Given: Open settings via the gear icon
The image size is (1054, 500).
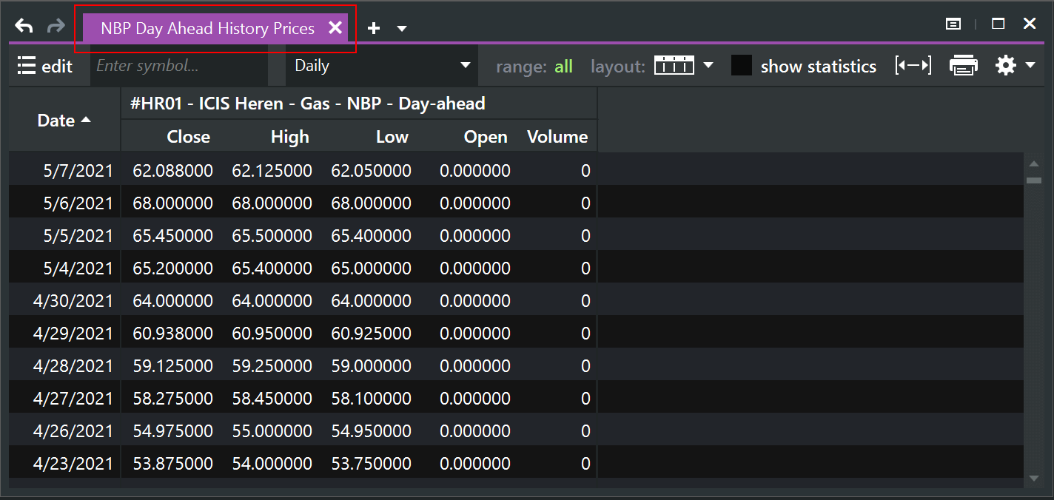Looking at the screenshot, I should pyautogui.click(x=1006, y=66).
